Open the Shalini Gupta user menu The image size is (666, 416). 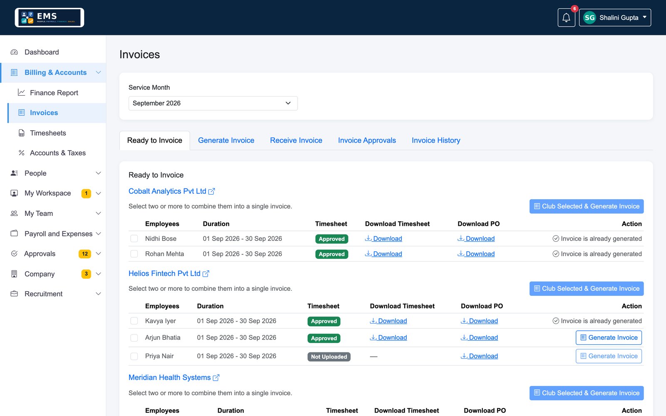point(615,17)
